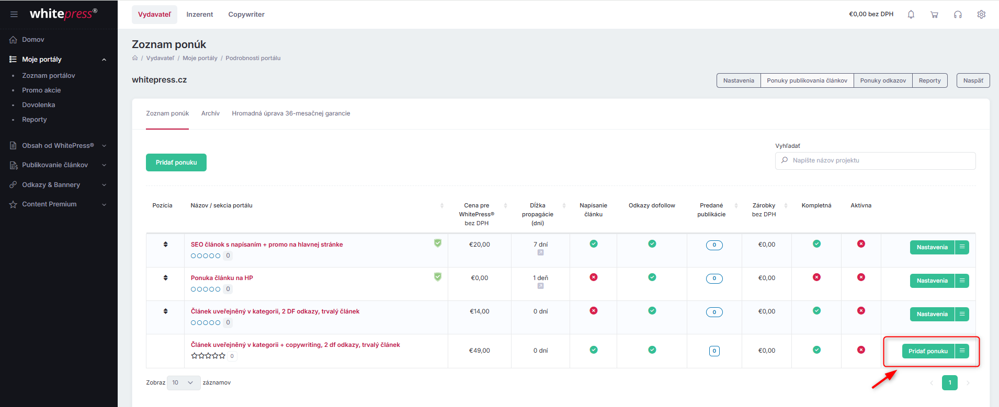Open Dovolenka in sidebar
The height and width of the screenshot is (407, 999).
point(38,105)
